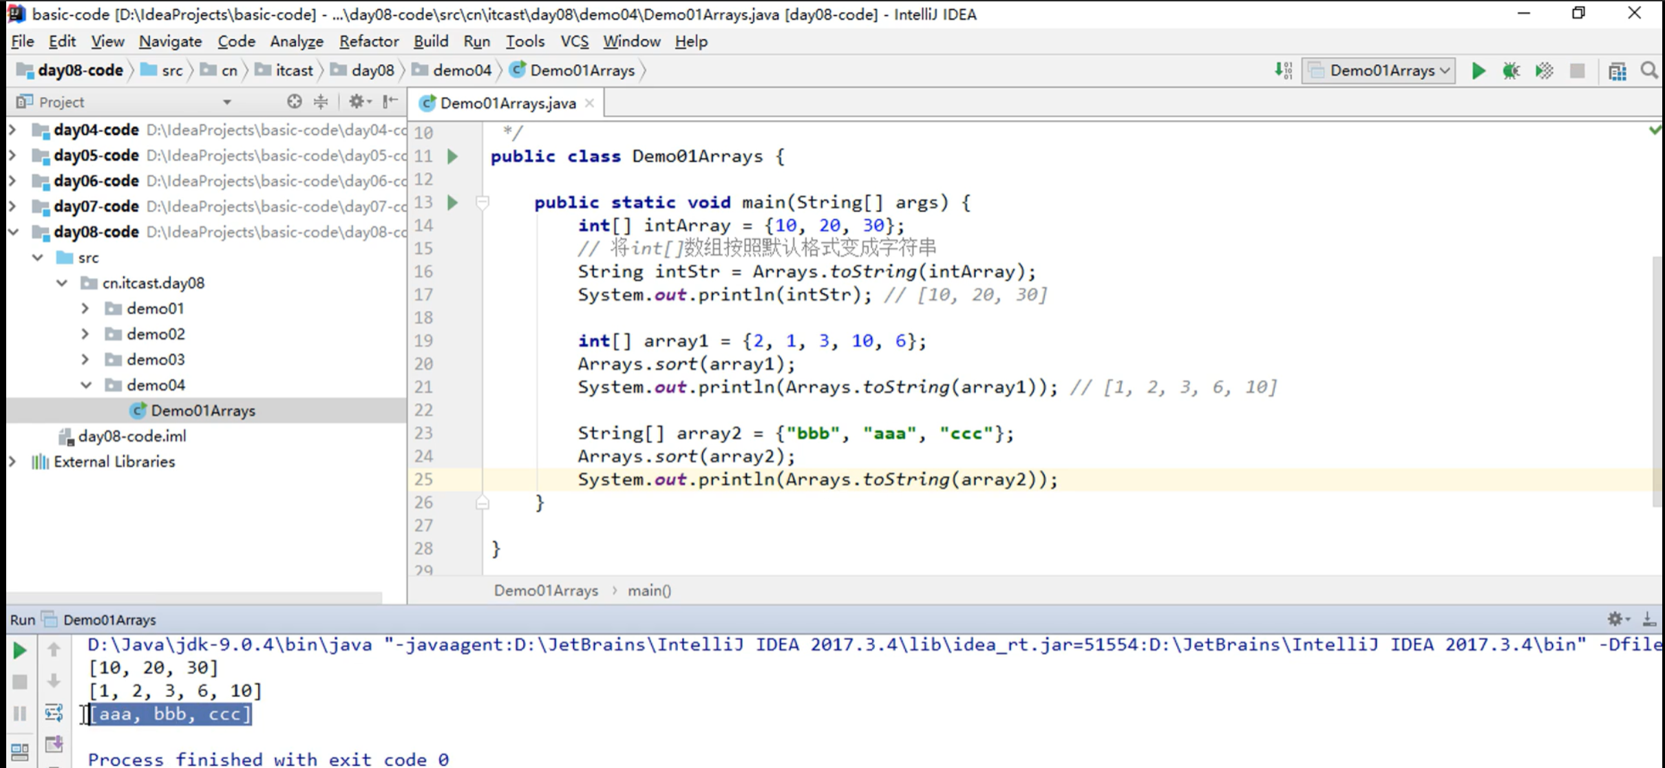Viewport: 1665px width, 768px height.
Task: Open the Refactor menu
Action: pos(368,41)
